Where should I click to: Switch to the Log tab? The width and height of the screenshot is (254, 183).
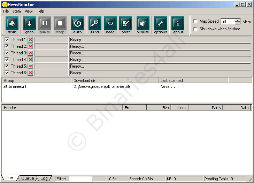(x=44, y=178)
